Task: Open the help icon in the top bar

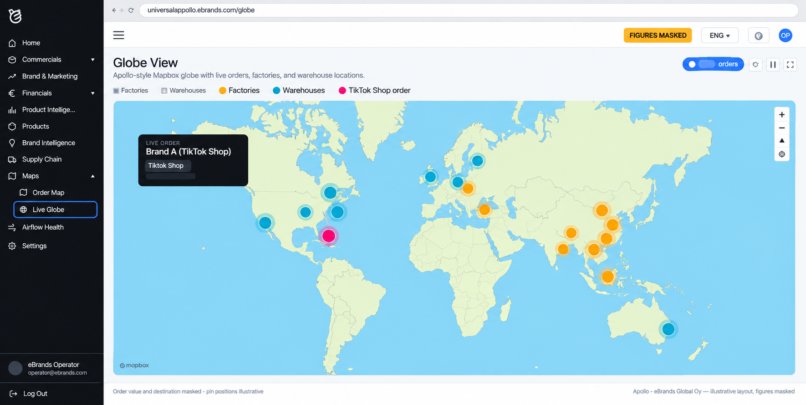Action: pyautogui.click(x=759, y=36)
